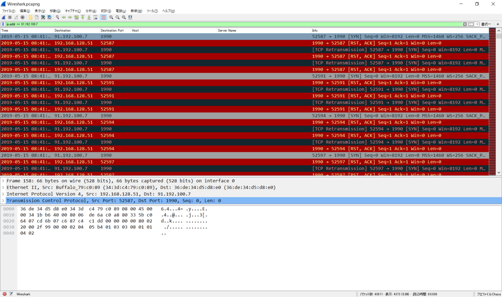Open the キャプチャ(C) menu
The image size is (502, 297).
(73, 11)
